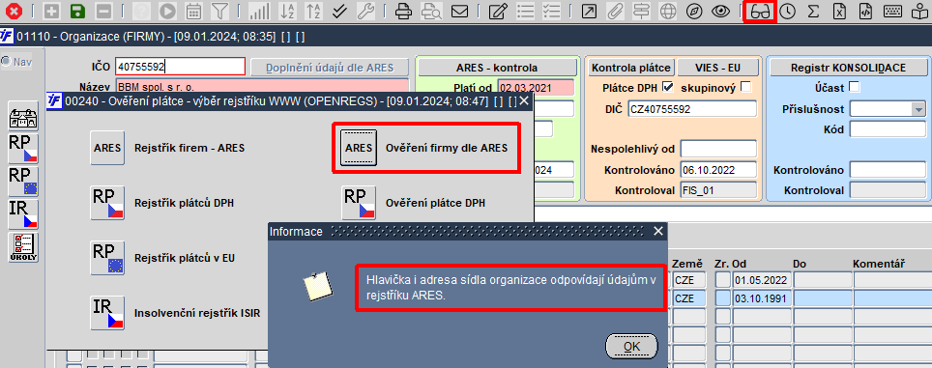Screen dimensions: 932x368
Task: Toggle Zr. checkbox in row dated 01.05.2022
Action: tap(723, 280)
